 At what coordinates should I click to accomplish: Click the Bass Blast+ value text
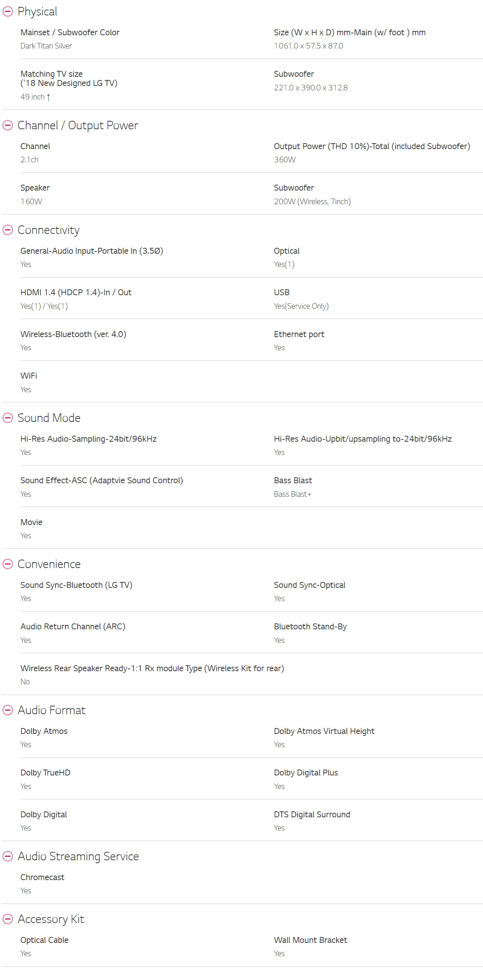[x=292, y=494]
